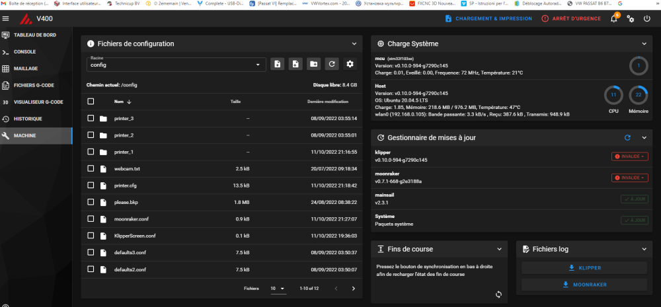Check the printer_2 row checkbox
The width and height of the screenshot is (661, 307).
click(x=91, y=135)
